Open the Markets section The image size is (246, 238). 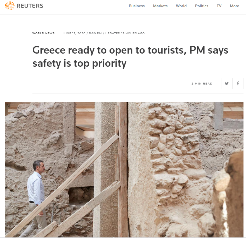pyautogui.click(x=160, y=6)
